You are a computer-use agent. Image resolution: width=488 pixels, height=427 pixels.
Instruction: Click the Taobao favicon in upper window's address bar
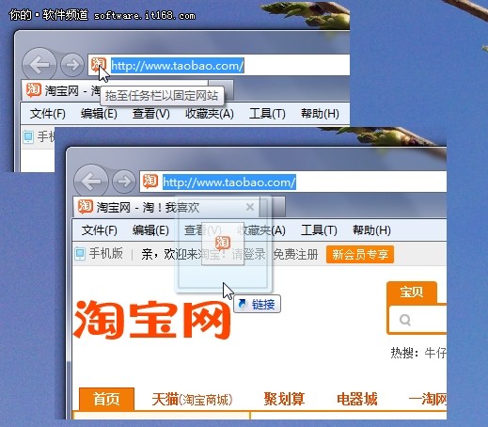[99, 64]
